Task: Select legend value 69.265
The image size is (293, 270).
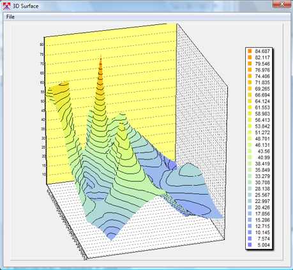Action: (262, 89)
